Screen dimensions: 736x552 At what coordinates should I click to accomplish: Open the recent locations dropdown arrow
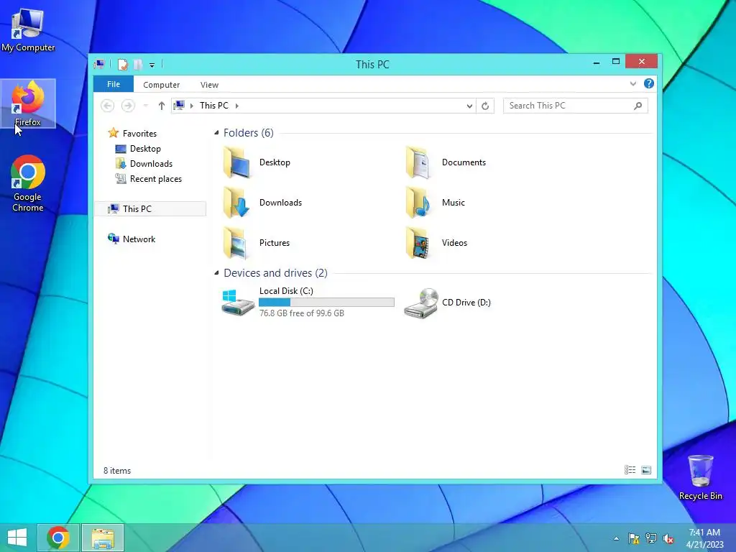coord(146,106)
